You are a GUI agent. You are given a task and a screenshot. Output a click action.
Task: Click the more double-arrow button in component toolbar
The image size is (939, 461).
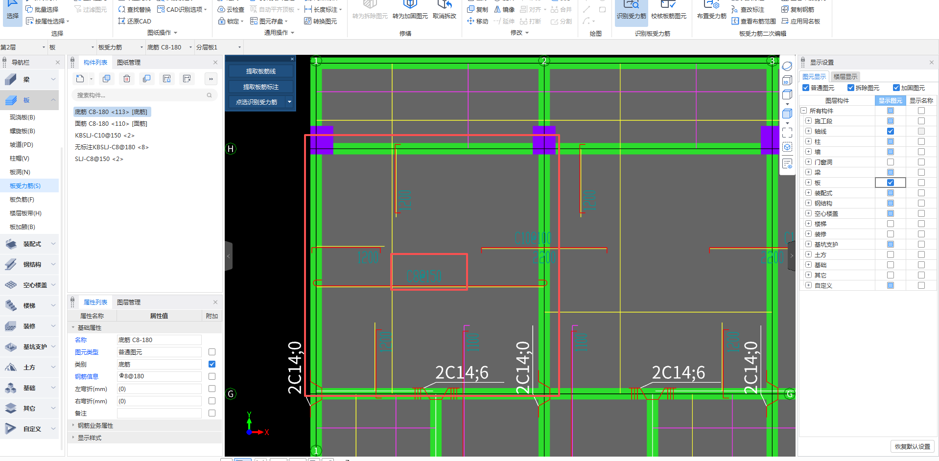pos(211,79)
